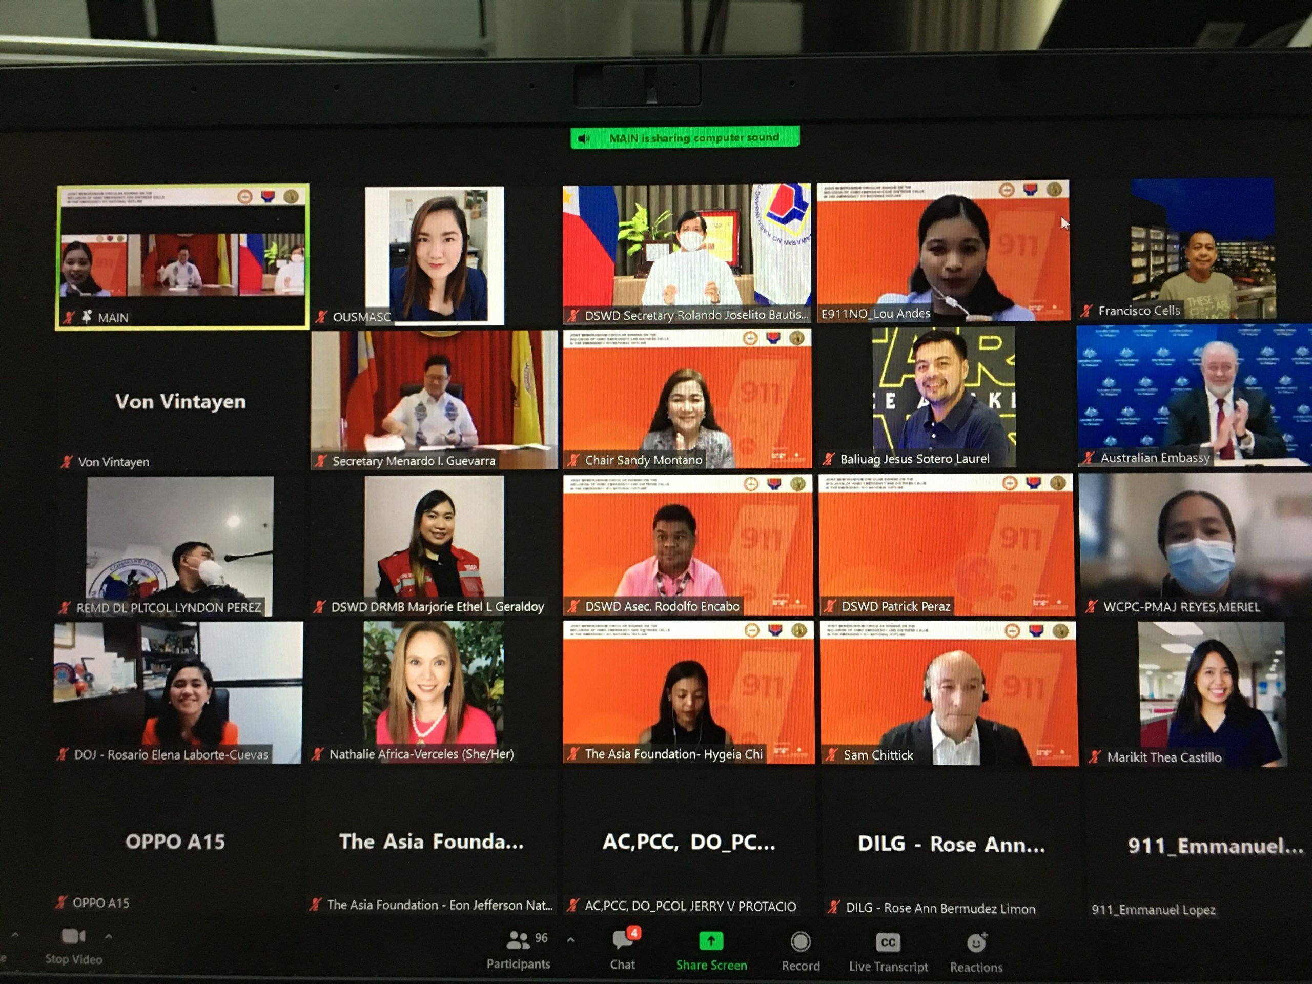Select Baliuag Jesus Sotero Laurel tile

(x=944, y=397)
